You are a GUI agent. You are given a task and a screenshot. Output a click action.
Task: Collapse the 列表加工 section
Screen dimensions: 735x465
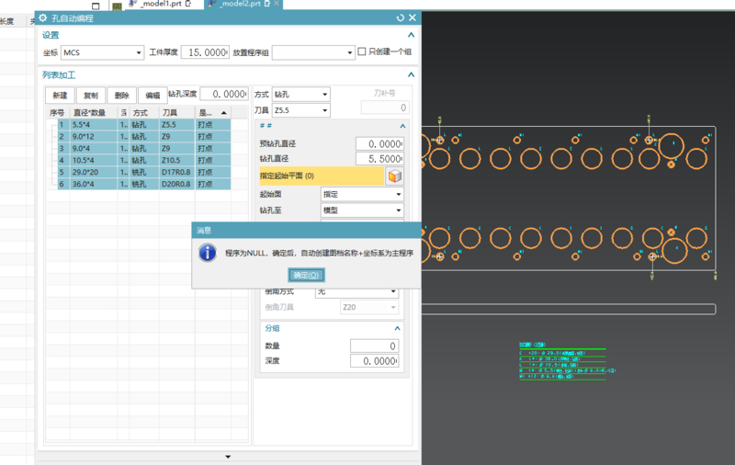[x=411, y=74]
